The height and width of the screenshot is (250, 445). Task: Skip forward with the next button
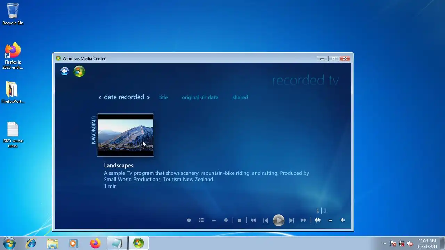point(292,220)
